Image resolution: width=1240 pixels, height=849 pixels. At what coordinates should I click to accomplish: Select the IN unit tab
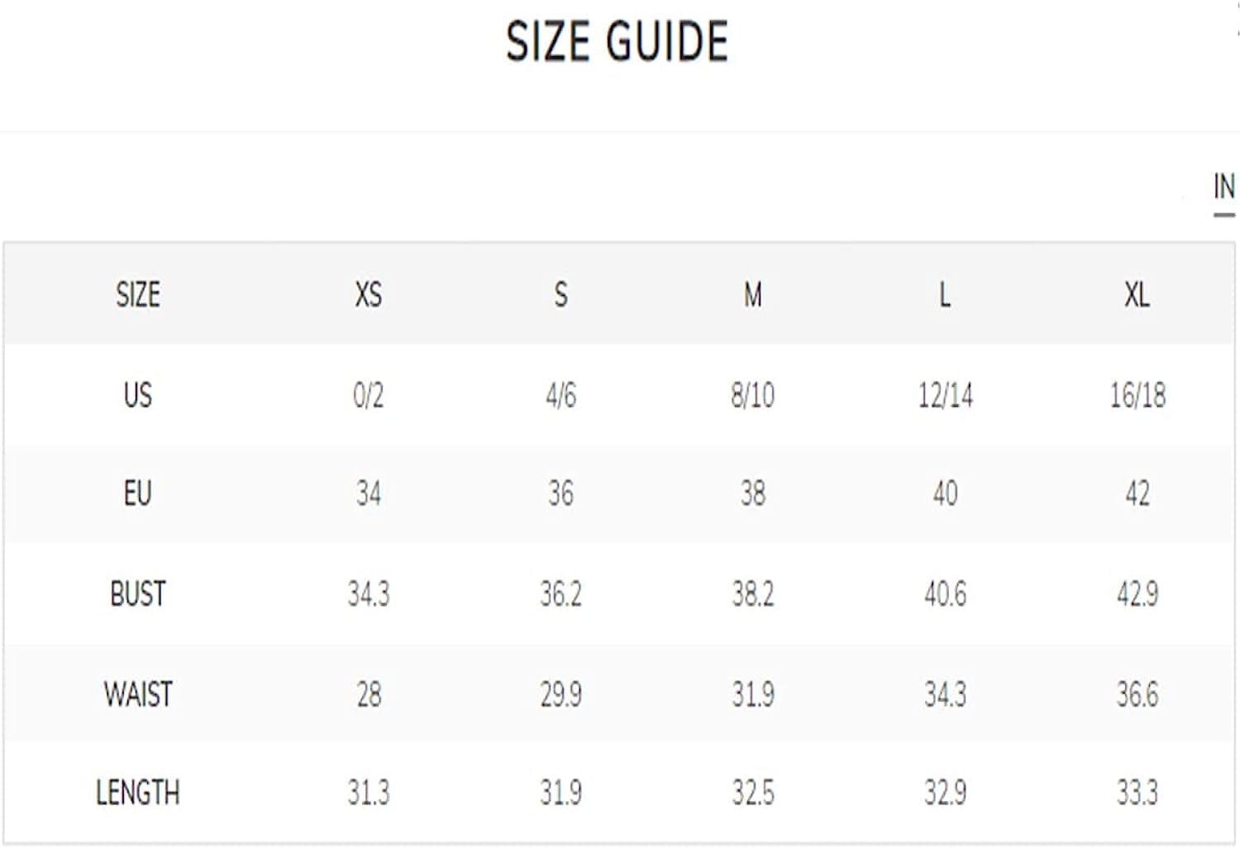point(1223,187)
